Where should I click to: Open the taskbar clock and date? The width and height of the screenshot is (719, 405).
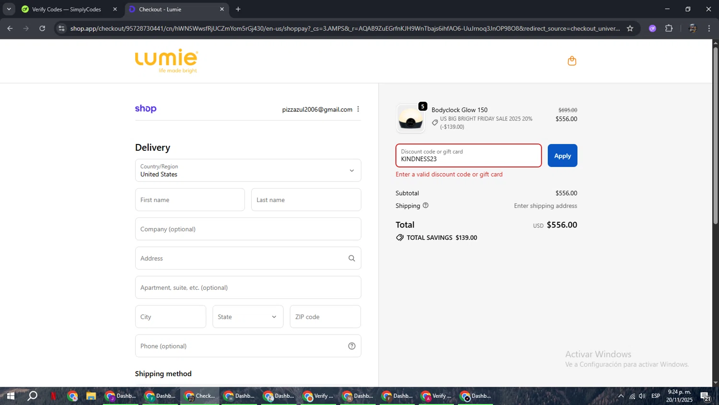679,396
